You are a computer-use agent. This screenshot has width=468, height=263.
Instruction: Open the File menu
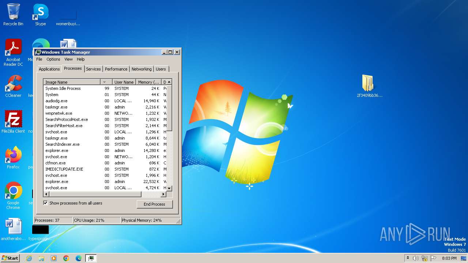(39, 59)
